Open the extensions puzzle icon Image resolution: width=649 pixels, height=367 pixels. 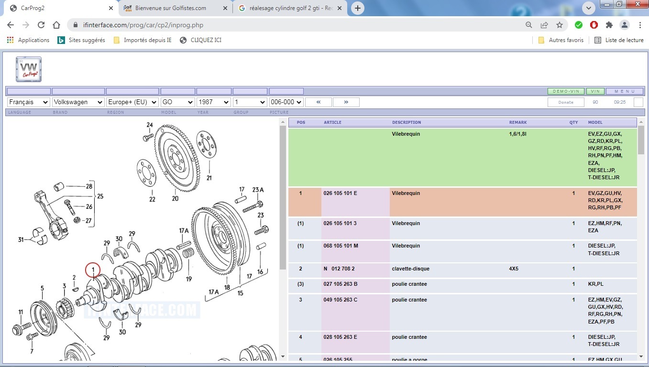tap(609, 25)
